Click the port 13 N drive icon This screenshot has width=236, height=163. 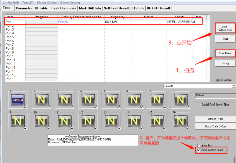(112, 121)
